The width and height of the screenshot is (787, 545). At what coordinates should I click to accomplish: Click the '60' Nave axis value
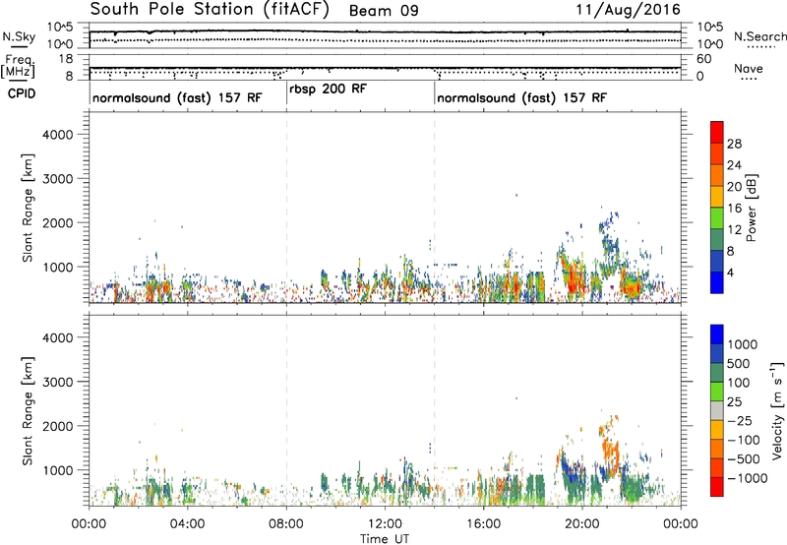[x=704, y=59]
